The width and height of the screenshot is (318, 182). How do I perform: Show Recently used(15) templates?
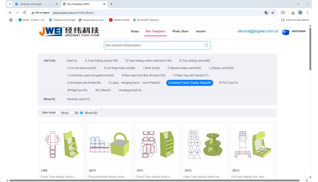[78, 99]
